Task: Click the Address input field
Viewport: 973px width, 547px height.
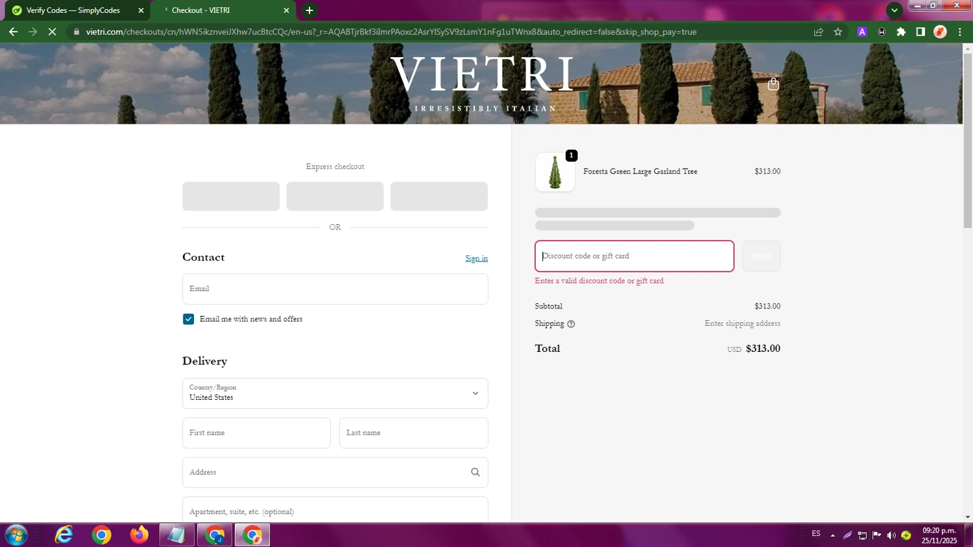Action: [x=335, y=472]
